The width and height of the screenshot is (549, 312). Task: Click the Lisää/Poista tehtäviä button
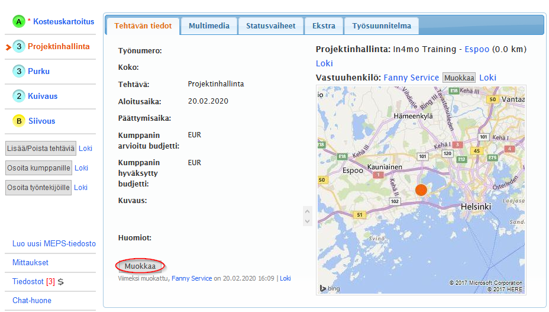(x=40, y=149)
